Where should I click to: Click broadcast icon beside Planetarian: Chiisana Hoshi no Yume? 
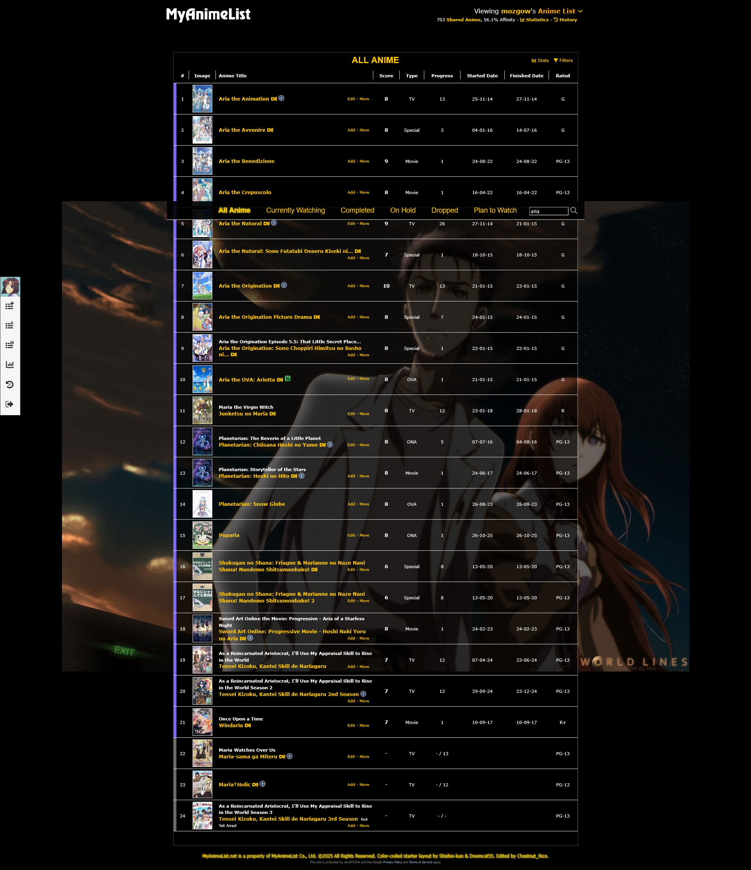[330, 445]
